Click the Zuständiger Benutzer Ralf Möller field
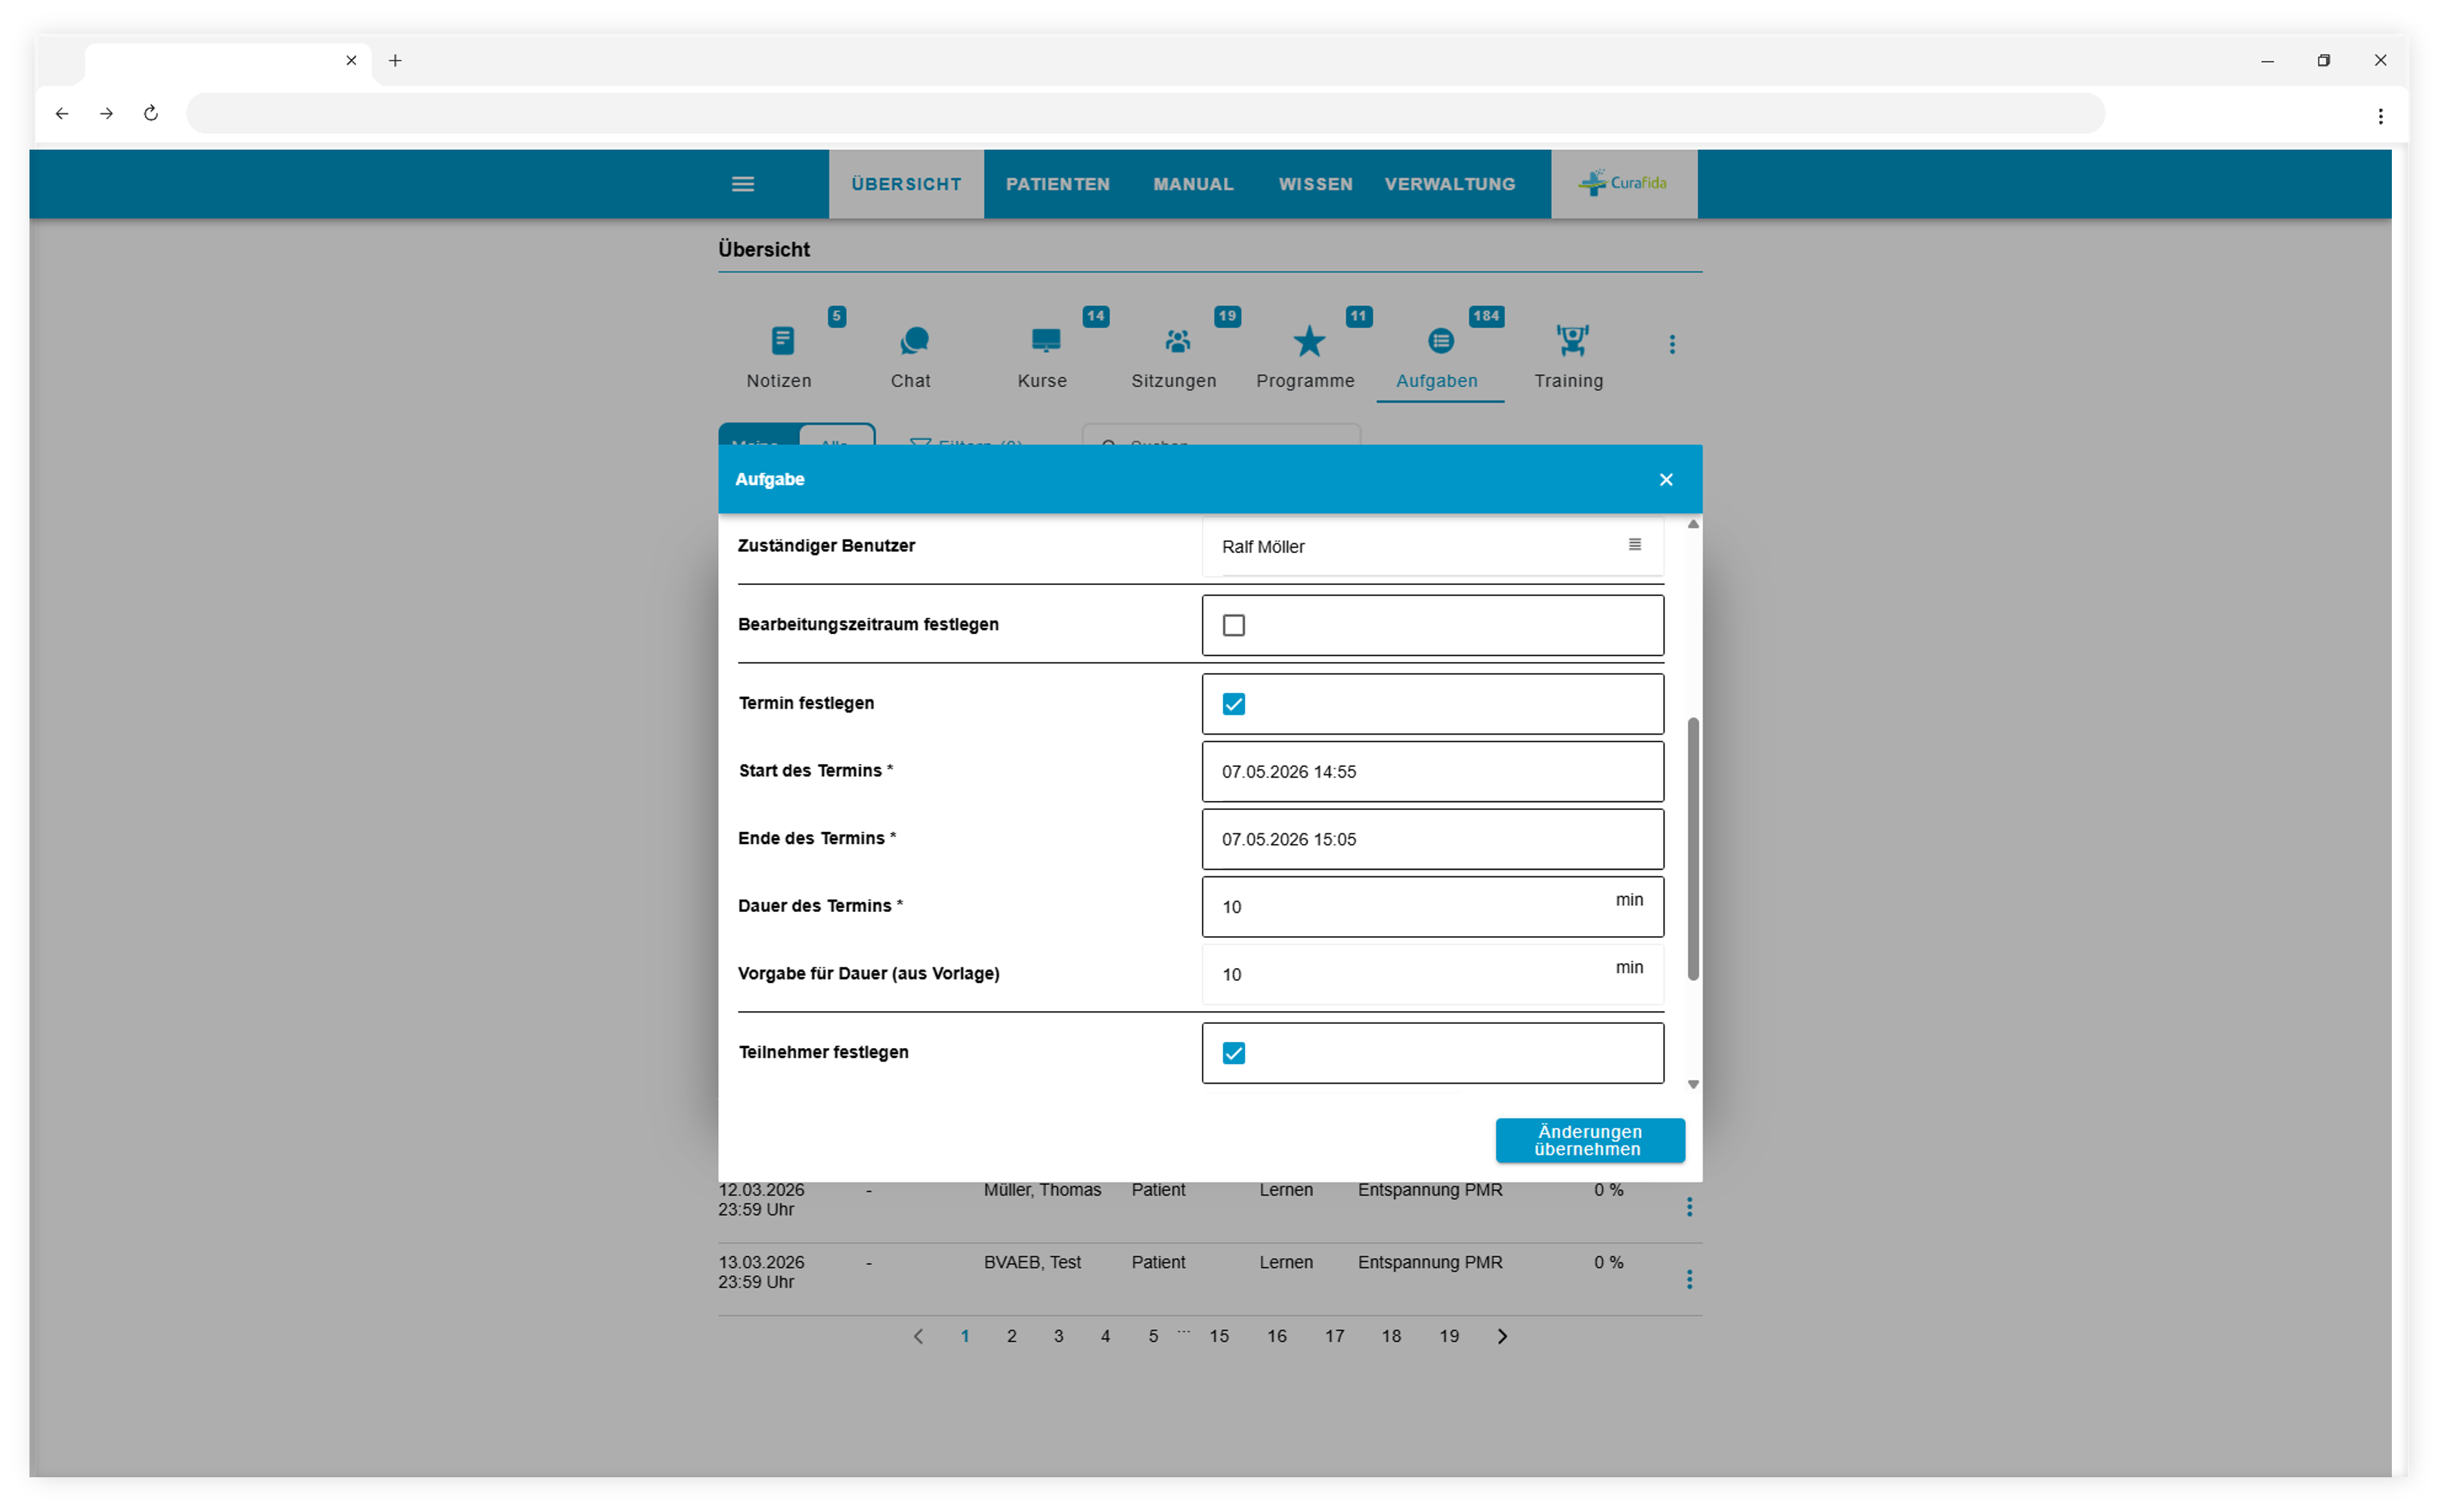2444x1512 pixels. click(x=1432, y=546)
